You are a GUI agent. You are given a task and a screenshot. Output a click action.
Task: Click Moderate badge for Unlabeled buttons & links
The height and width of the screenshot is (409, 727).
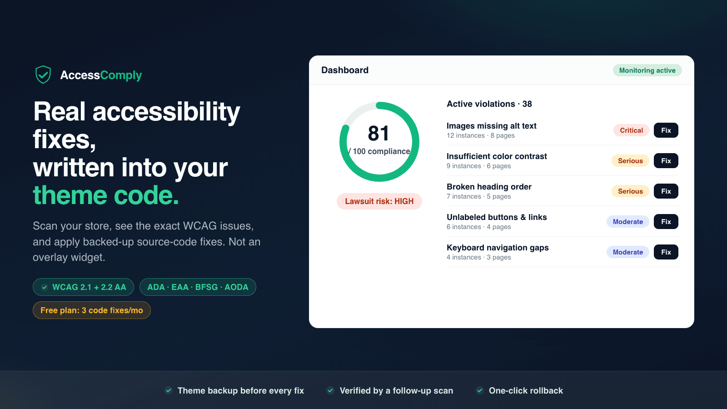pyautogui.click(x=628, y=222)
